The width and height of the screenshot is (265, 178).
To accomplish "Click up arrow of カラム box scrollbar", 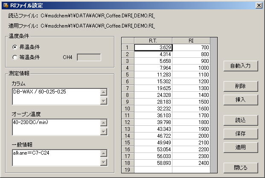I will 104,92.
